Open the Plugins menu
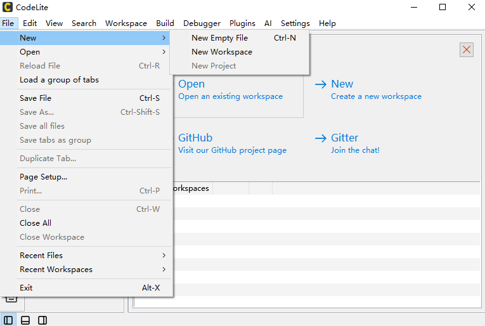 242,23
